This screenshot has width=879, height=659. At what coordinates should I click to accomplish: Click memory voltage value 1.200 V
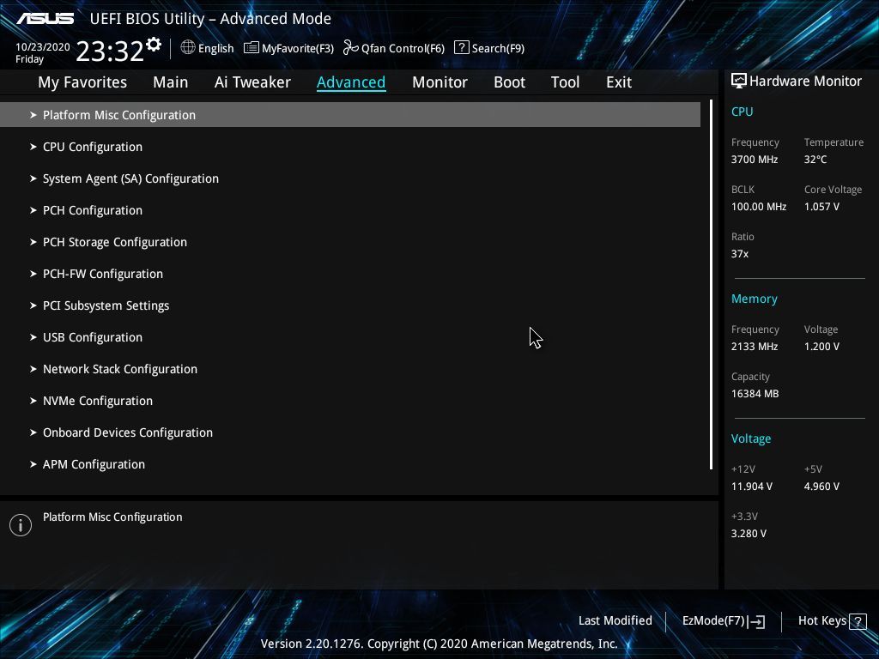pos(821,347)
